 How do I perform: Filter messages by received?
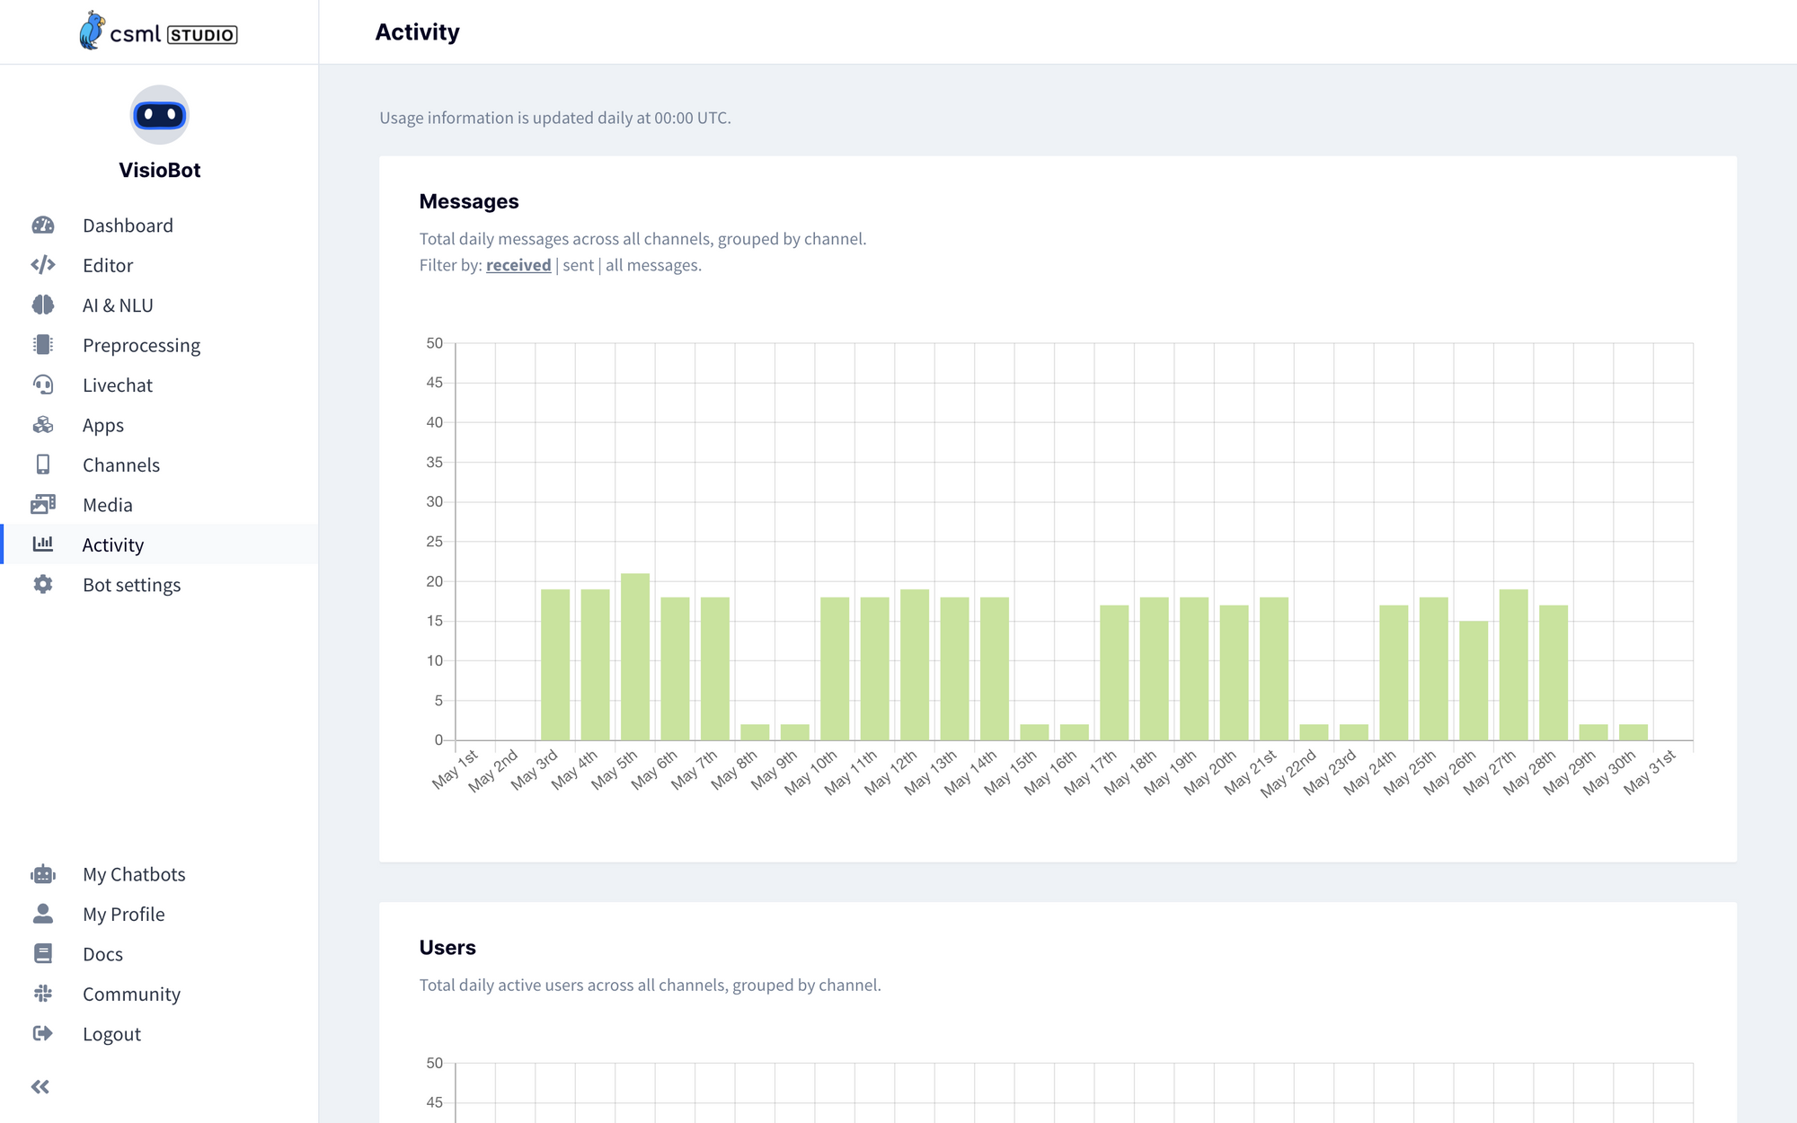click(x=518, y=265)
